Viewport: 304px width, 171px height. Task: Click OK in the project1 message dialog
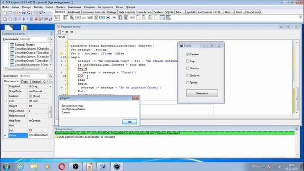[x=130, y=122]
